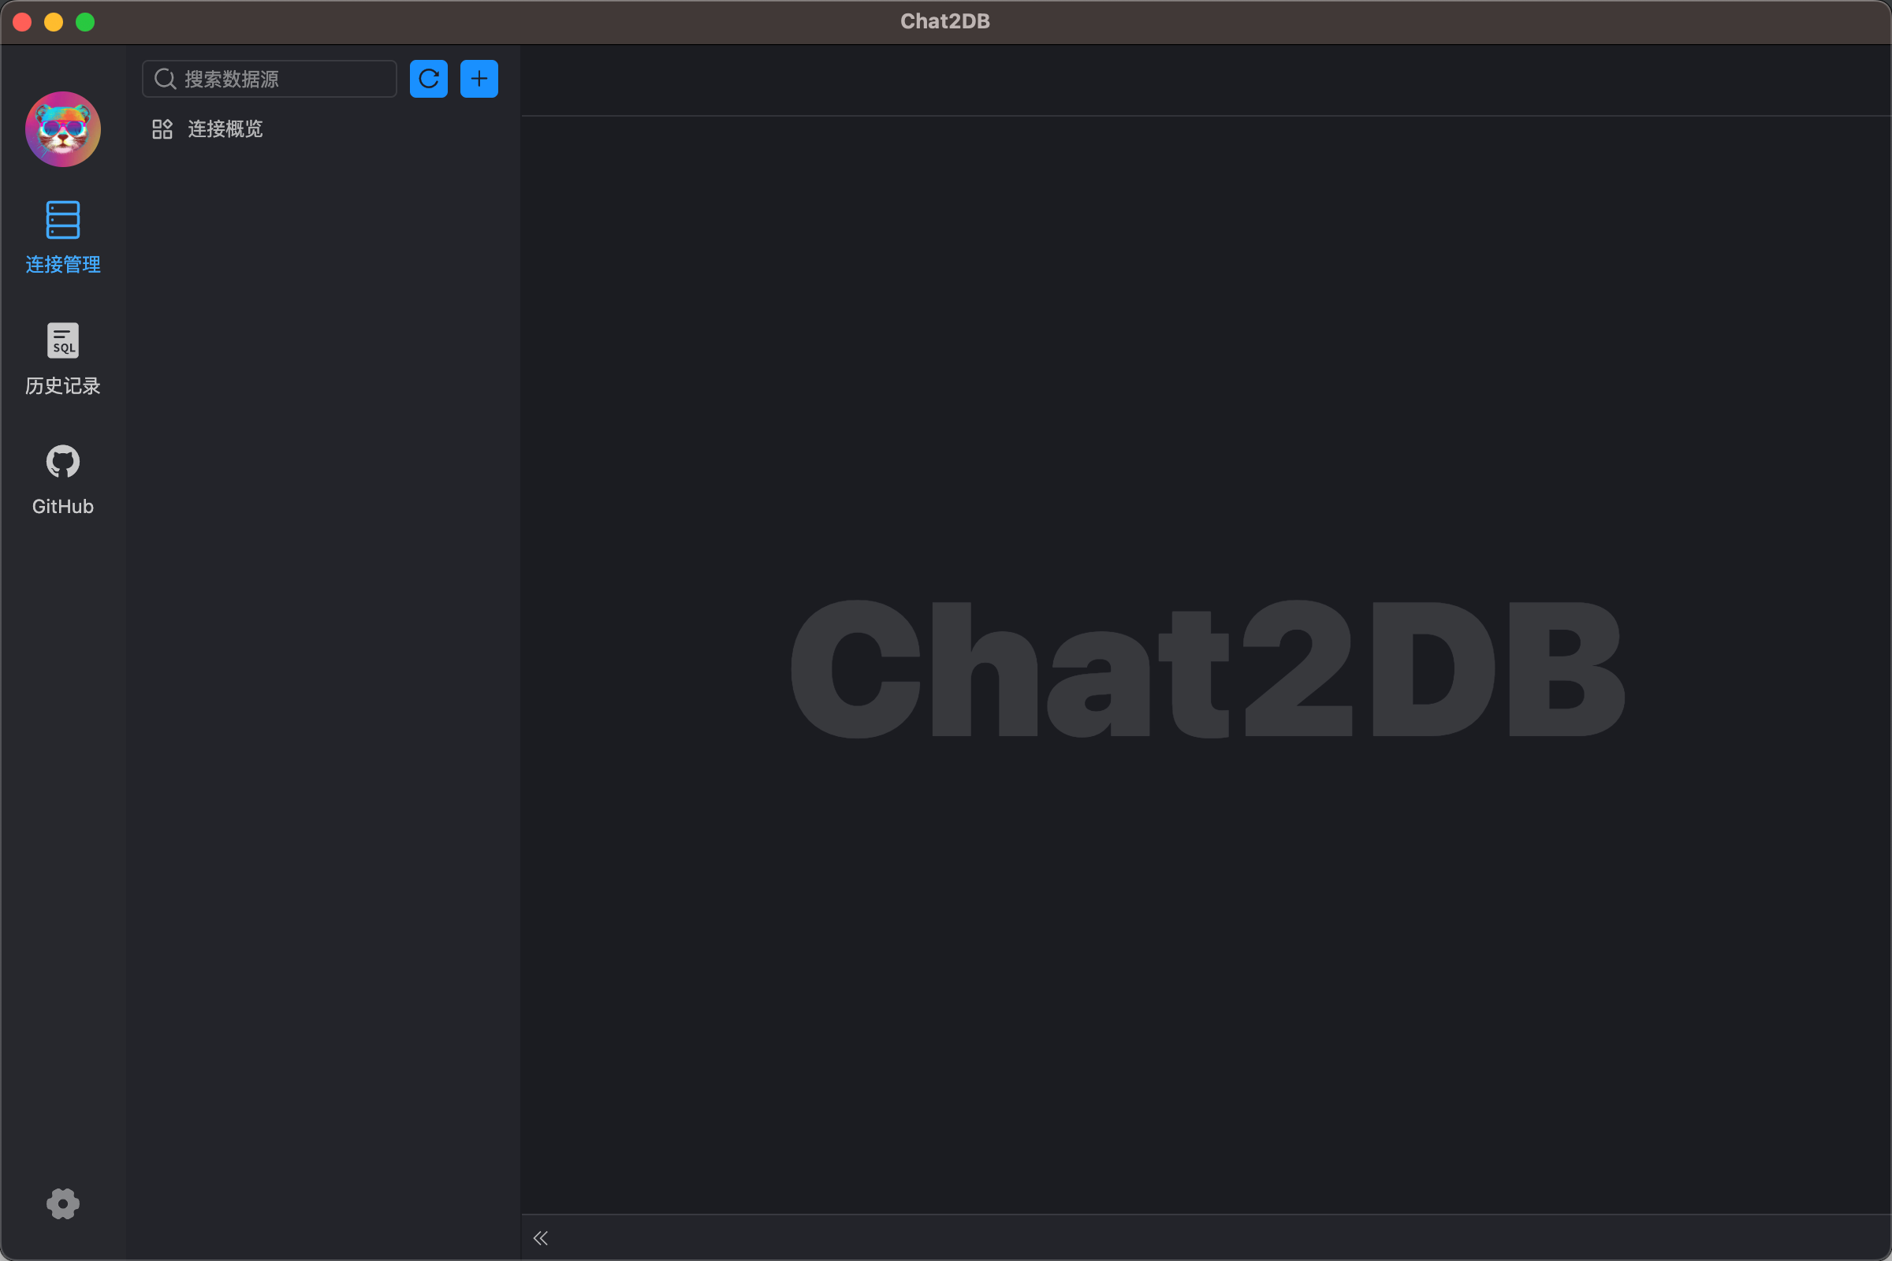Click the plus icon next to refresh
The height and width of the screenshot is (1261, 1892).
tap(479, 78)
